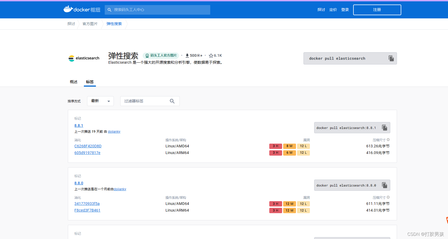The width and height of the screenshot is (448, 239).
Task: Click the docker pull elasticsearch:8.8.1 command text
Action: coord(346,128)
